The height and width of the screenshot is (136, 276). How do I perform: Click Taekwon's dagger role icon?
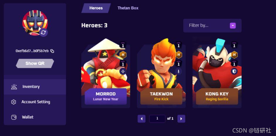[x=179, y=72]
